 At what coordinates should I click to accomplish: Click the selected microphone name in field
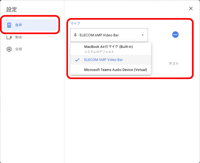tap(99, 35)
